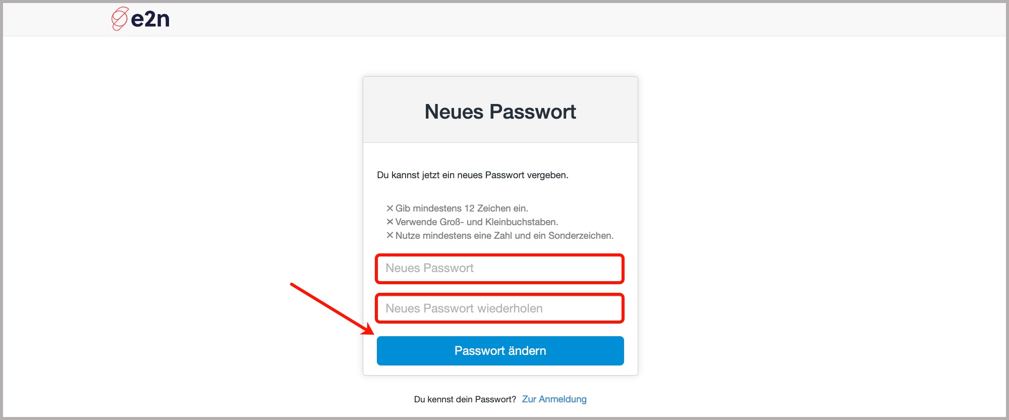Click the Neues Passwort card title
Screen dimensions: 1009x420
click(x=500, y=111)
